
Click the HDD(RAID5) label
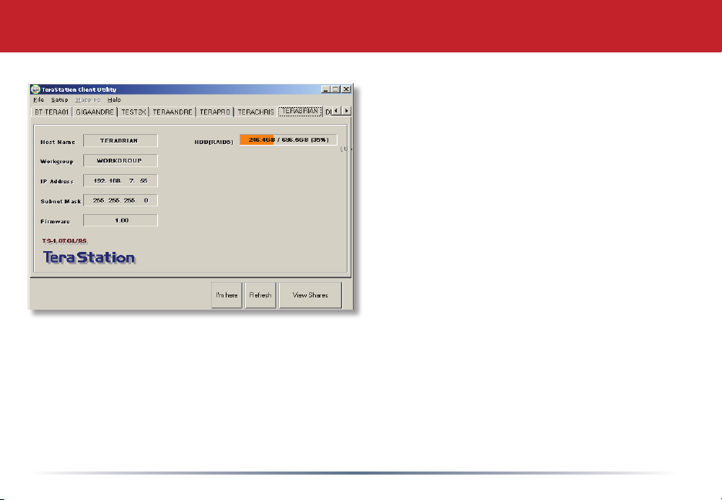click(x=214, y=143)
